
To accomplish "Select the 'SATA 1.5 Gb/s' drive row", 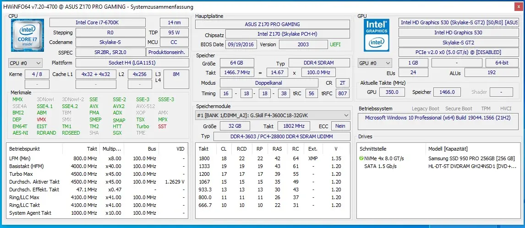I will 438,166.
